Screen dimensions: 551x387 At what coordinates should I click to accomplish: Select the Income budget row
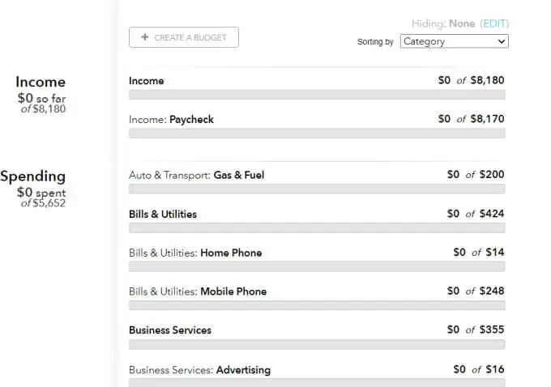point(317,87)
